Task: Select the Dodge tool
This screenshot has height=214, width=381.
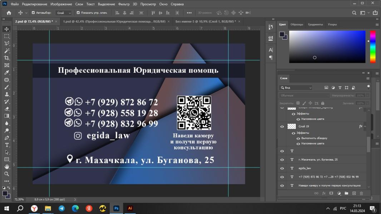Action: tap(6, 131)
